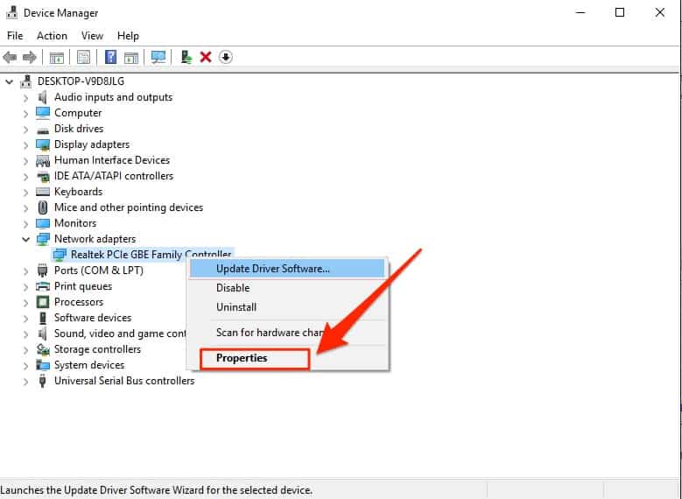This screenshot has height=499, width=682.
Task: Select the Keyboards tree label
Action: (x=78, y=192)
